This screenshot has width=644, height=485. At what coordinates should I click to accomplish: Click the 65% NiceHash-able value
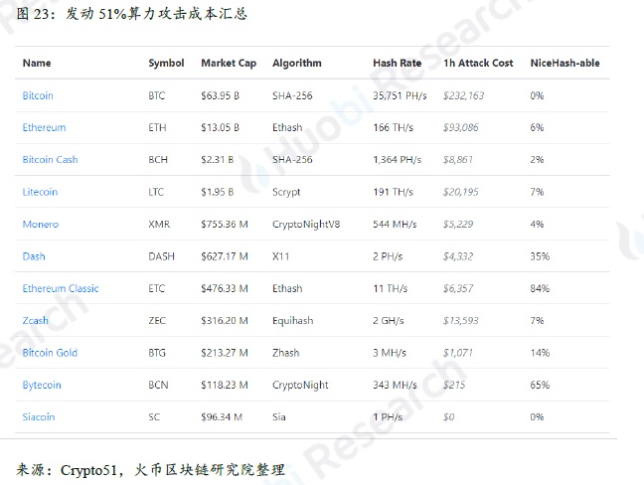tap(540, 385)
